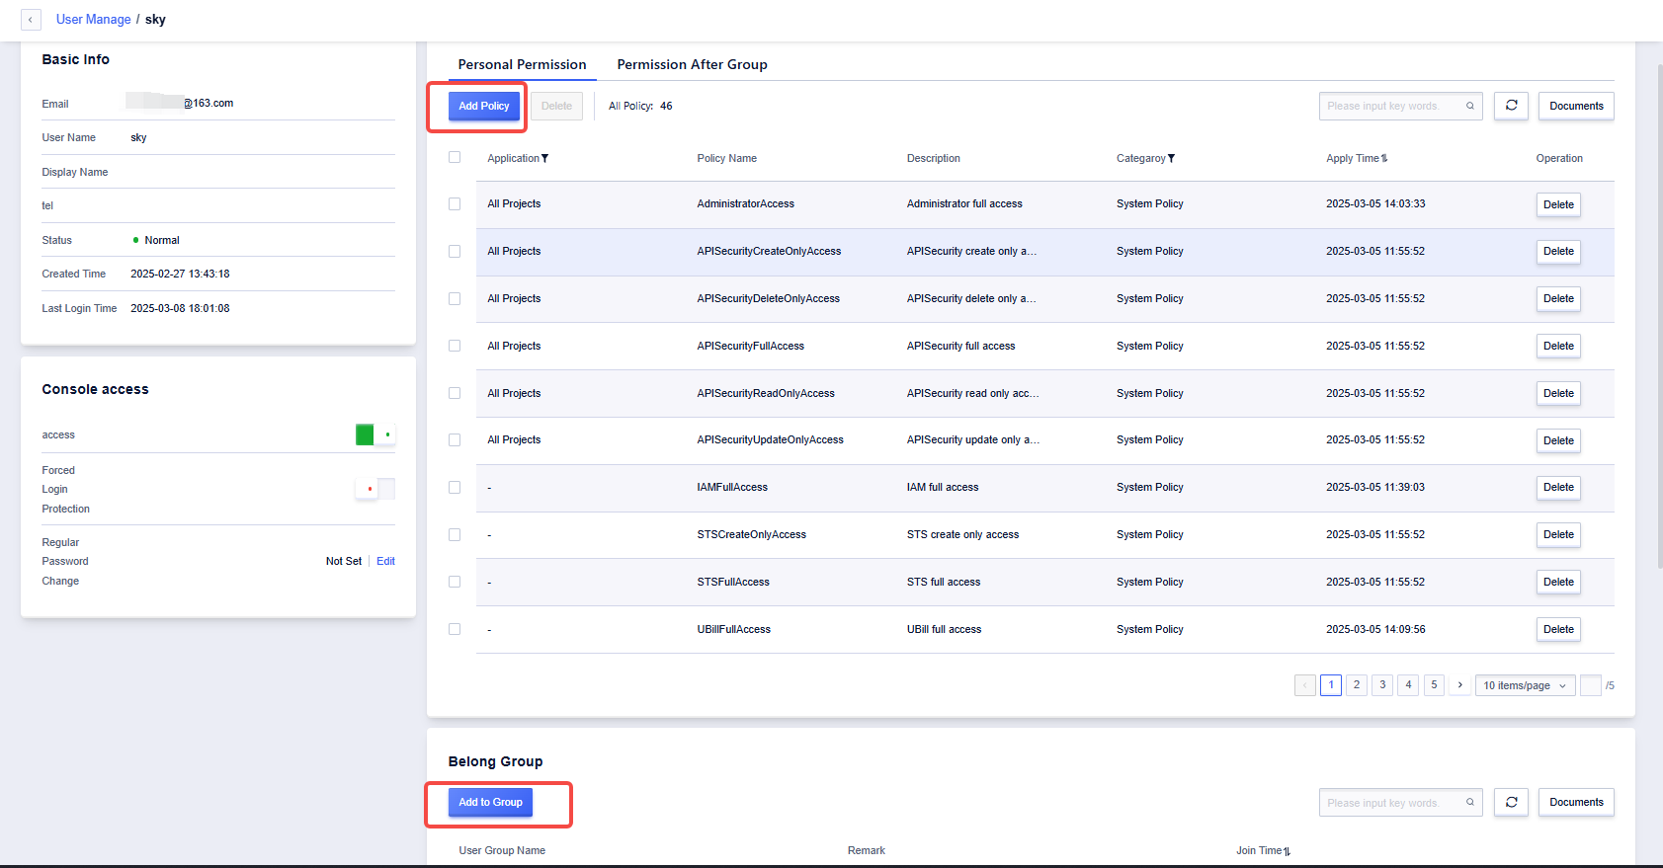Screen dimensions: 1663x868
Task: Delete the UBillFullAccess policy
Action: [1558, 629]
